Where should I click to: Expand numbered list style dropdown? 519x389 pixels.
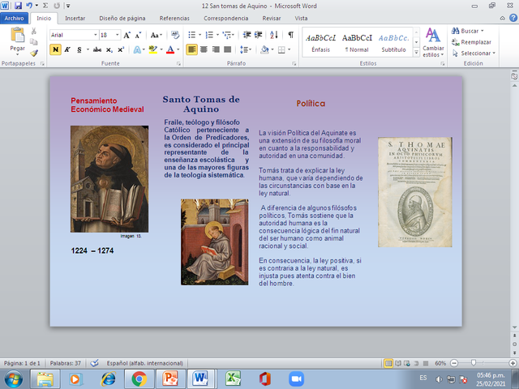pyautogui.click(x=217, y=35)
